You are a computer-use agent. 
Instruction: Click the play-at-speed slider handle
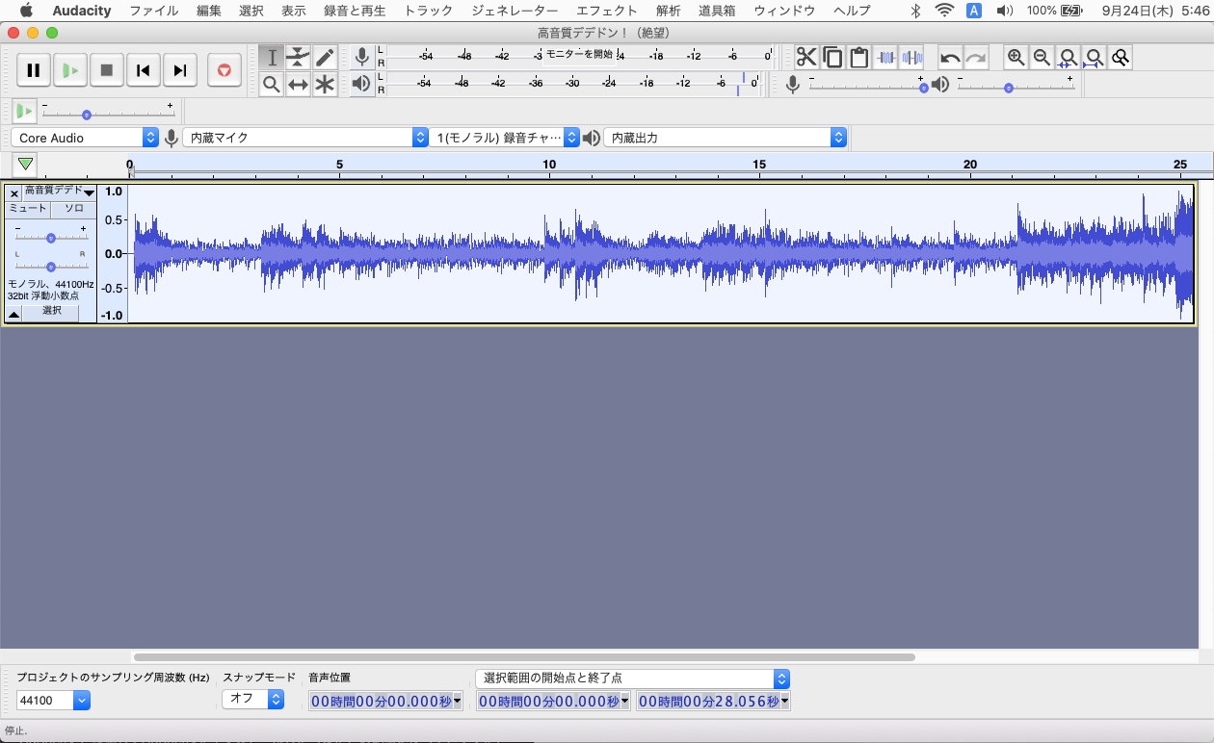87,115
